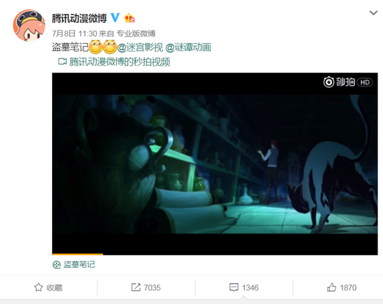Click the film reel topic icon
Image resolution: width=383 pixels, height=304 pixels.
(x=56, y=265)
